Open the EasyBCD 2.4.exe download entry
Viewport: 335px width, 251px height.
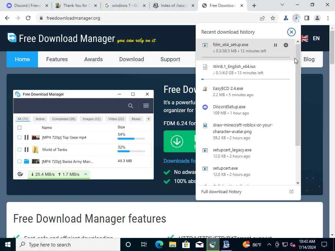(x=245, y=92)
